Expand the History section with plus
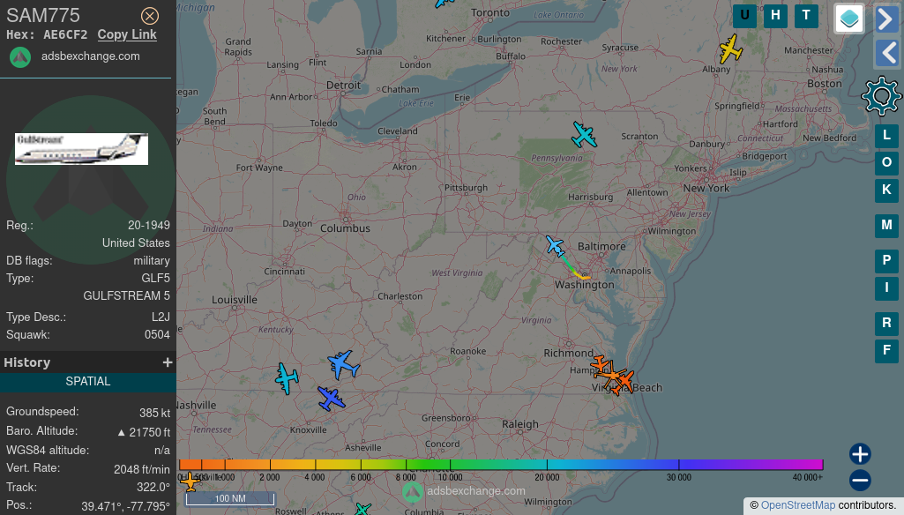This screenshot has height=515, width=904. [x=168, y=362]
